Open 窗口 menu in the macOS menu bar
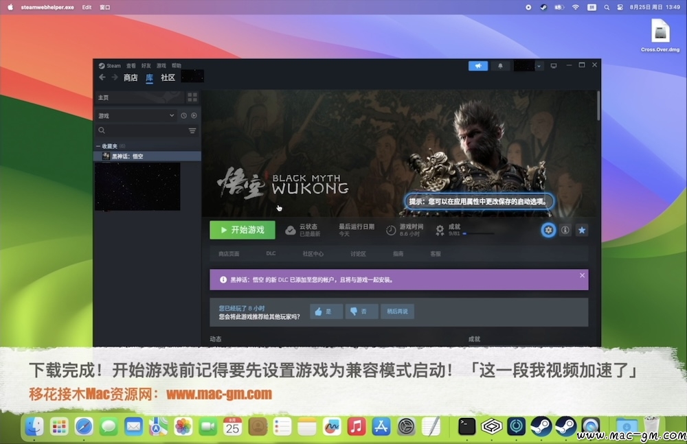This screenshot has width=687, height=444. click(x=104, y=7)
